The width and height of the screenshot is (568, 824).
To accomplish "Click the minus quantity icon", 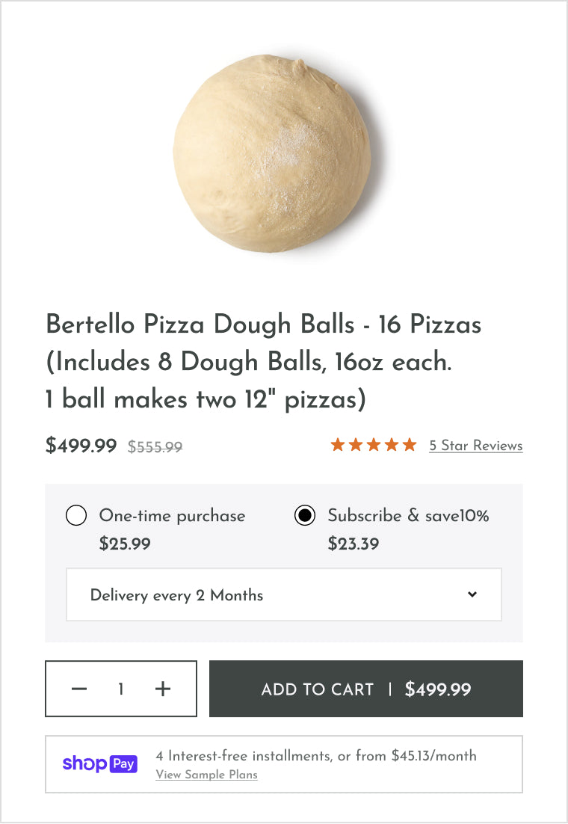I will coord(79,689).
